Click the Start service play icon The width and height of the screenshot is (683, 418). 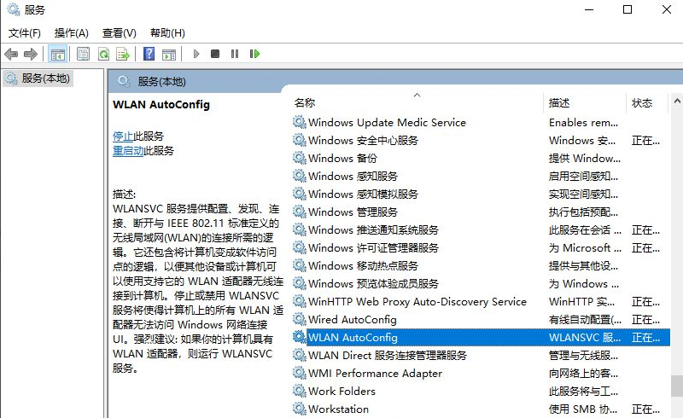click(196, 54)
